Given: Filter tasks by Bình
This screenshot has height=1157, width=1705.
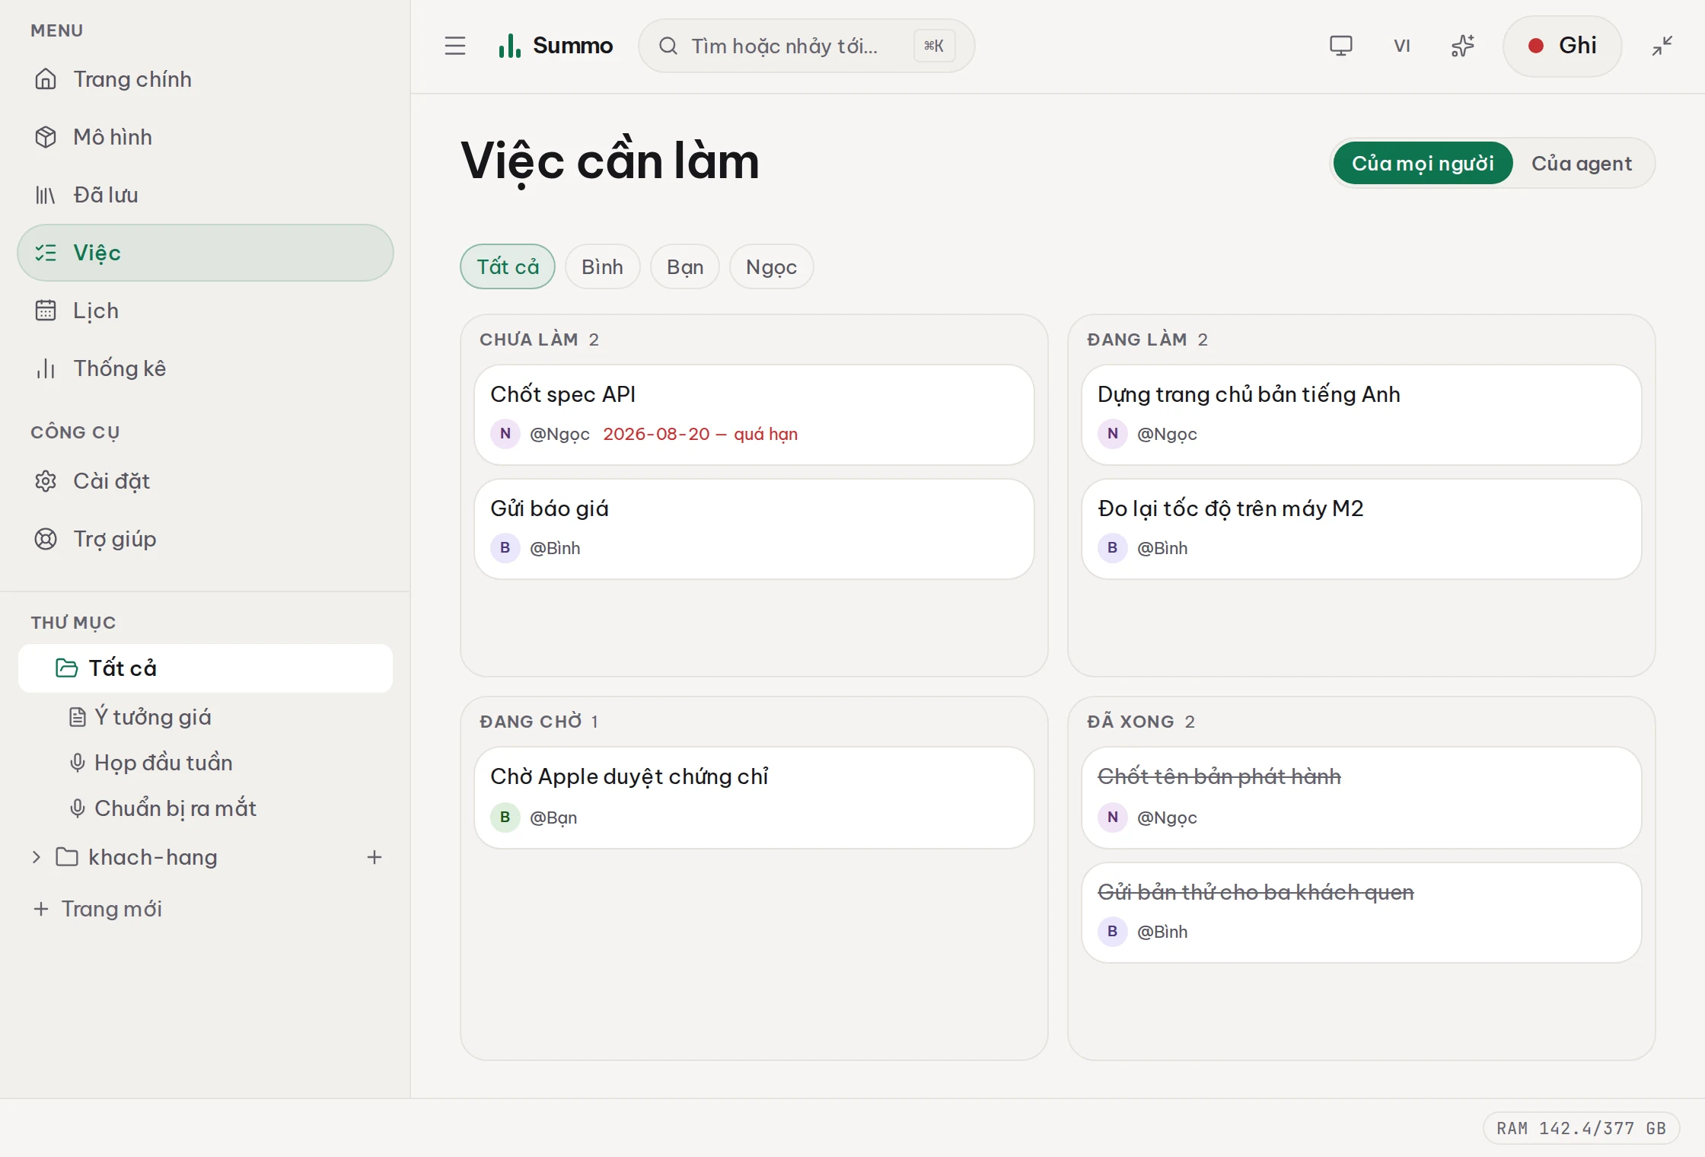Looking at the screenshot, I should point(602,266).
